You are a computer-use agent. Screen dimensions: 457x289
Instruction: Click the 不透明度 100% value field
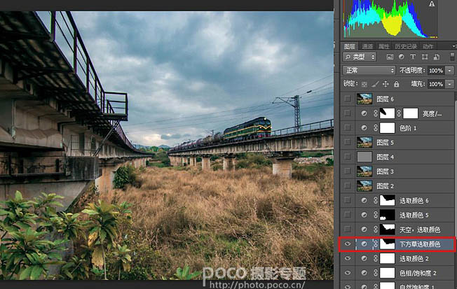[x=436, y=71]
